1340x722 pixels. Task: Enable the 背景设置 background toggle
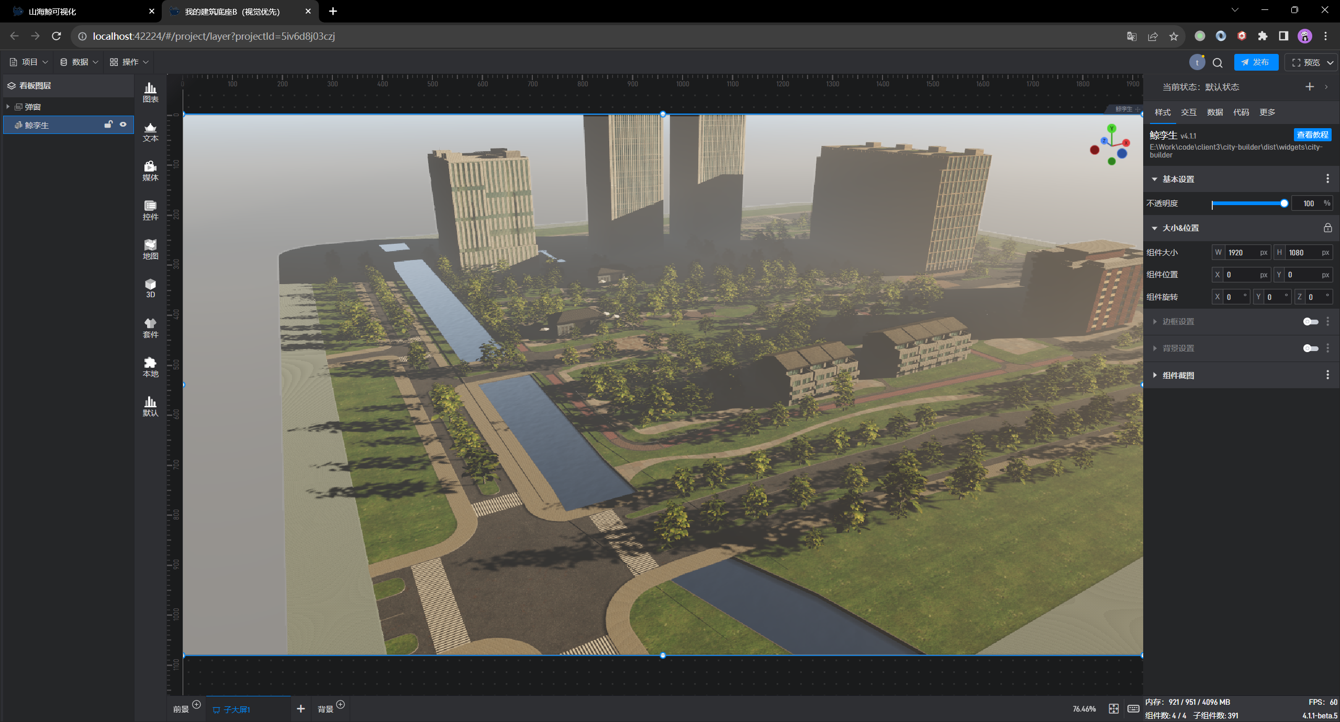pyautogui.click(x=1310, y=348)
